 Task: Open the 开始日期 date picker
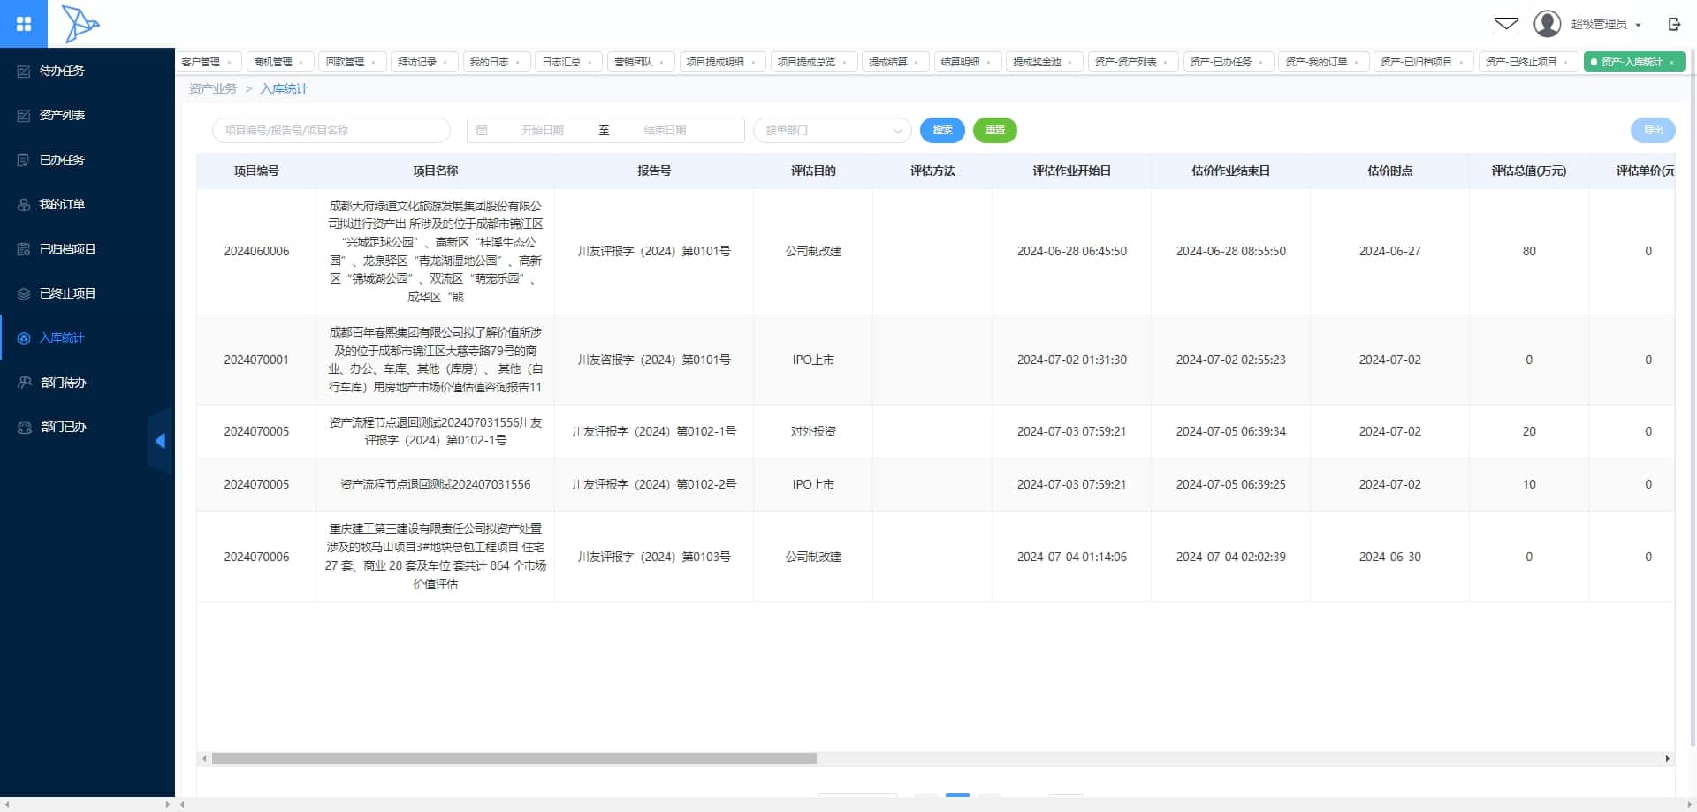tap(542, 130)
